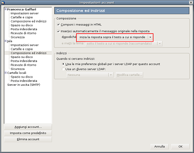Open Server in uscita (SMTP)
The image size is (194, 153).
tap(24, 85)
